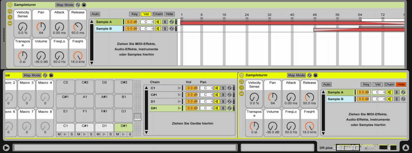
Task: Mute the C1 pad with its M button
Action: point(59,134)
